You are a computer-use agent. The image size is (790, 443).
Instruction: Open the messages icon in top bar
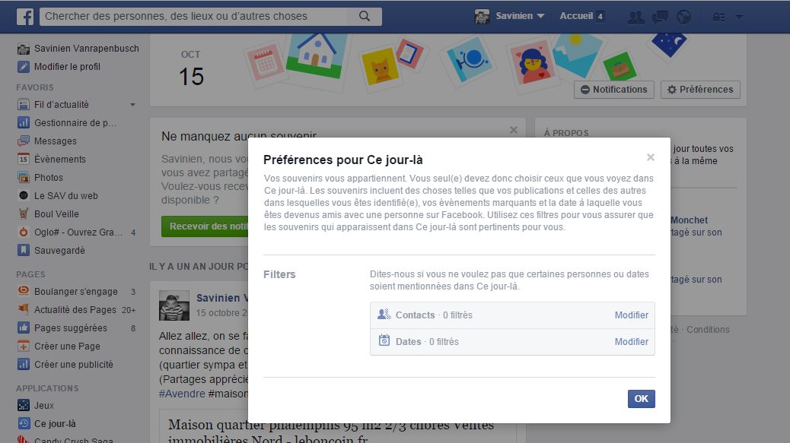[x=660, y=17]
